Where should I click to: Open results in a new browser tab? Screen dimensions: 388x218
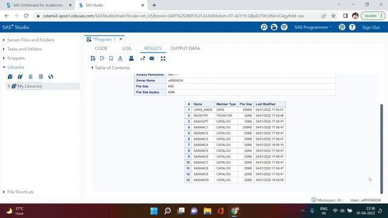click(x=143, y=59)
